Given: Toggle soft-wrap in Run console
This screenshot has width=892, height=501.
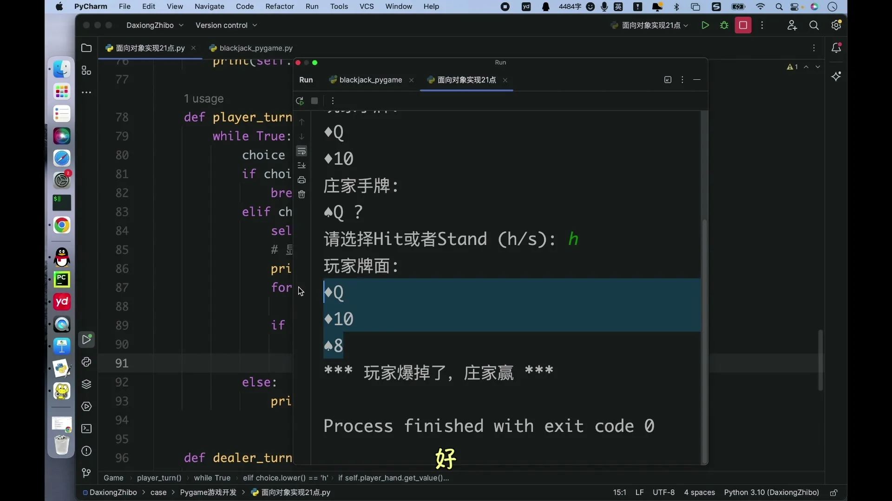Looking at the screenshot, I should pyautogui.click(x=302, y=151).
